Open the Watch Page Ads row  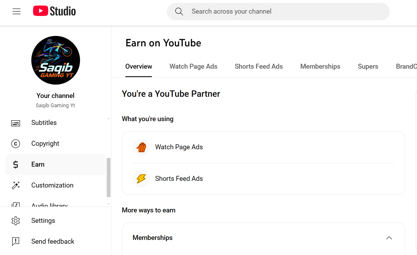(263, 147)
